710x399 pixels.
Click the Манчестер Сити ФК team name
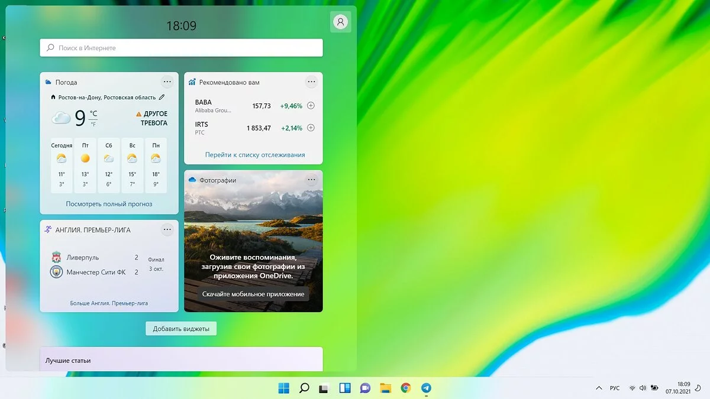click(x=96, y=272)
